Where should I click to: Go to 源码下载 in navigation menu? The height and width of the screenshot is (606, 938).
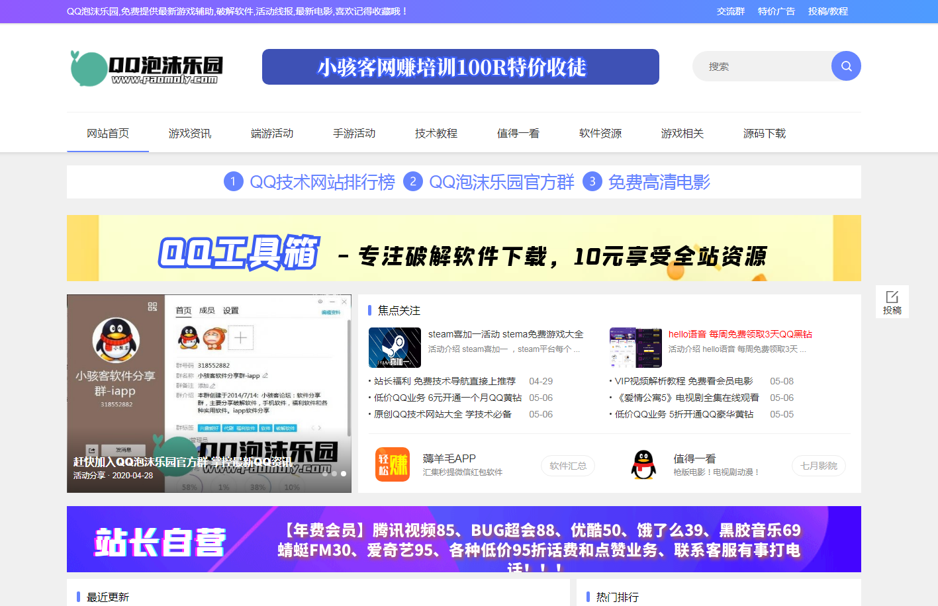[765, 134]
